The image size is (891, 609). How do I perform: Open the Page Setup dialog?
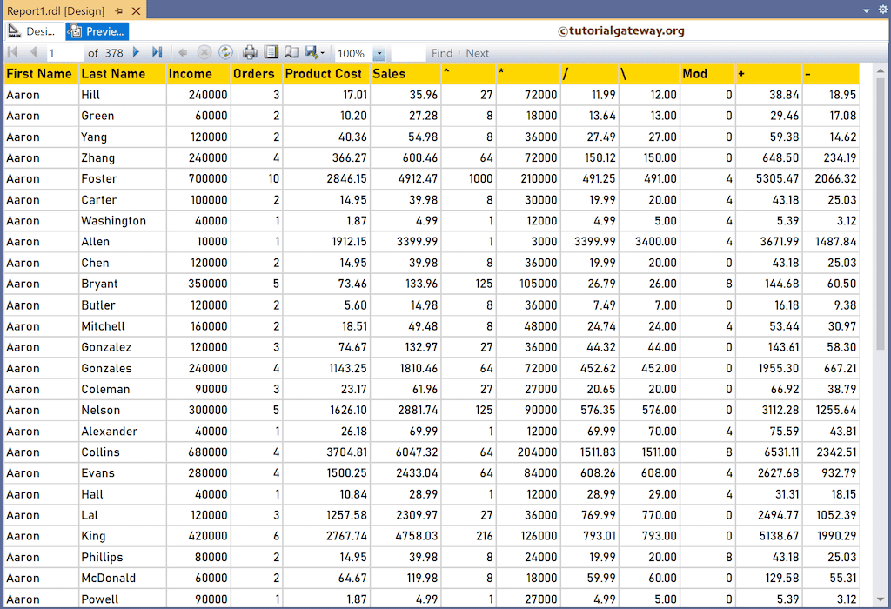[293, 52]
